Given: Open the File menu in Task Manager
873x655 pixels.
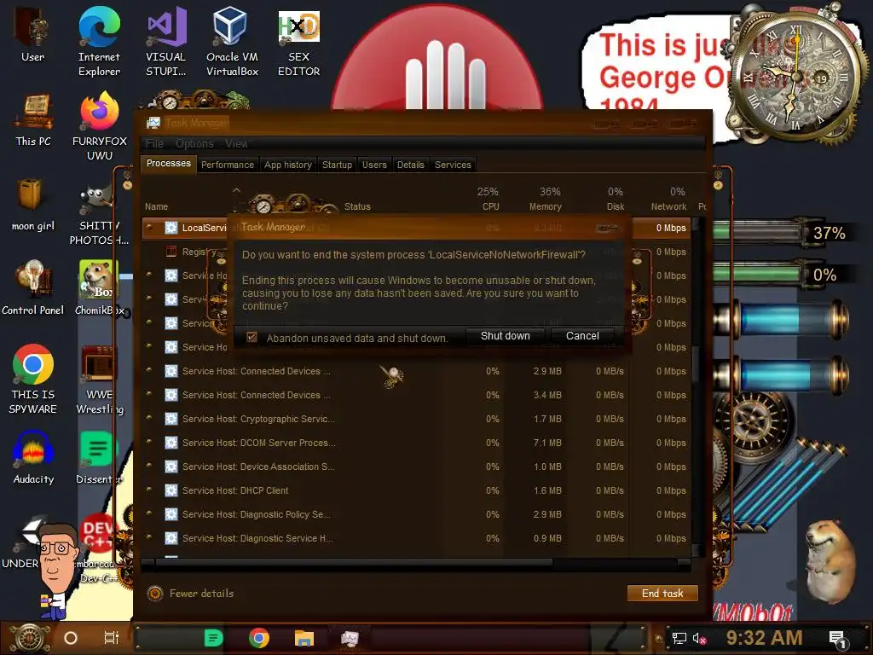Looking at the screenshot, I should (154, 143).
